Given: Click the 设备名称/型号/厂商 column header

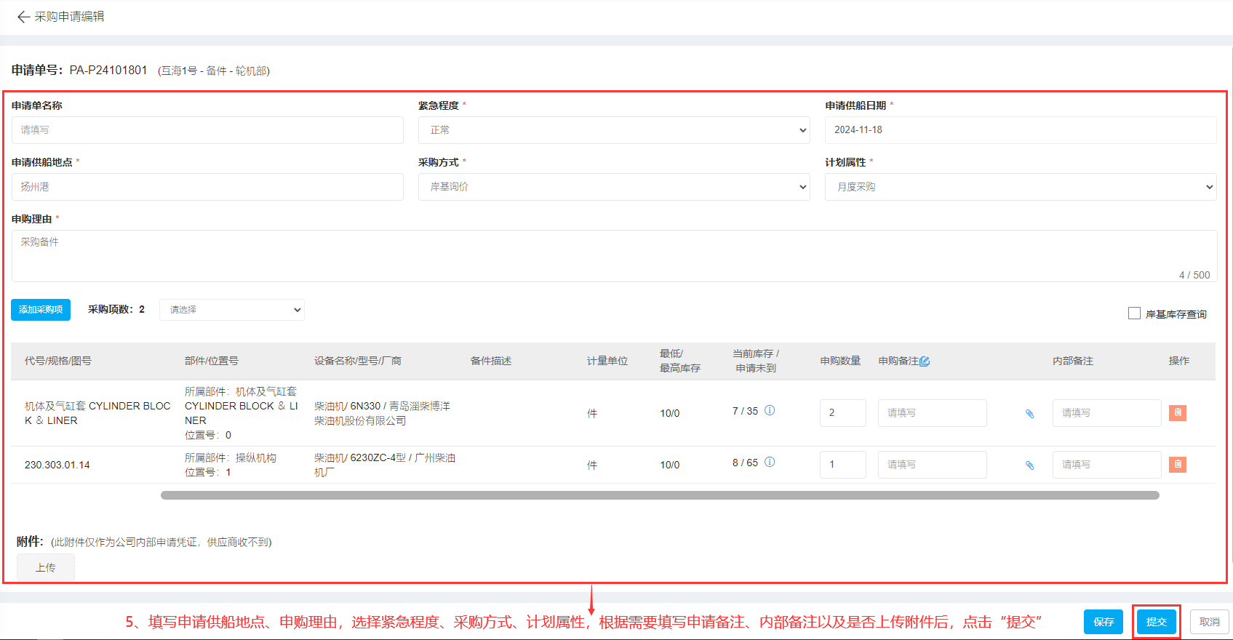Looking at the screenshot, I should click(x=358, y=361).
